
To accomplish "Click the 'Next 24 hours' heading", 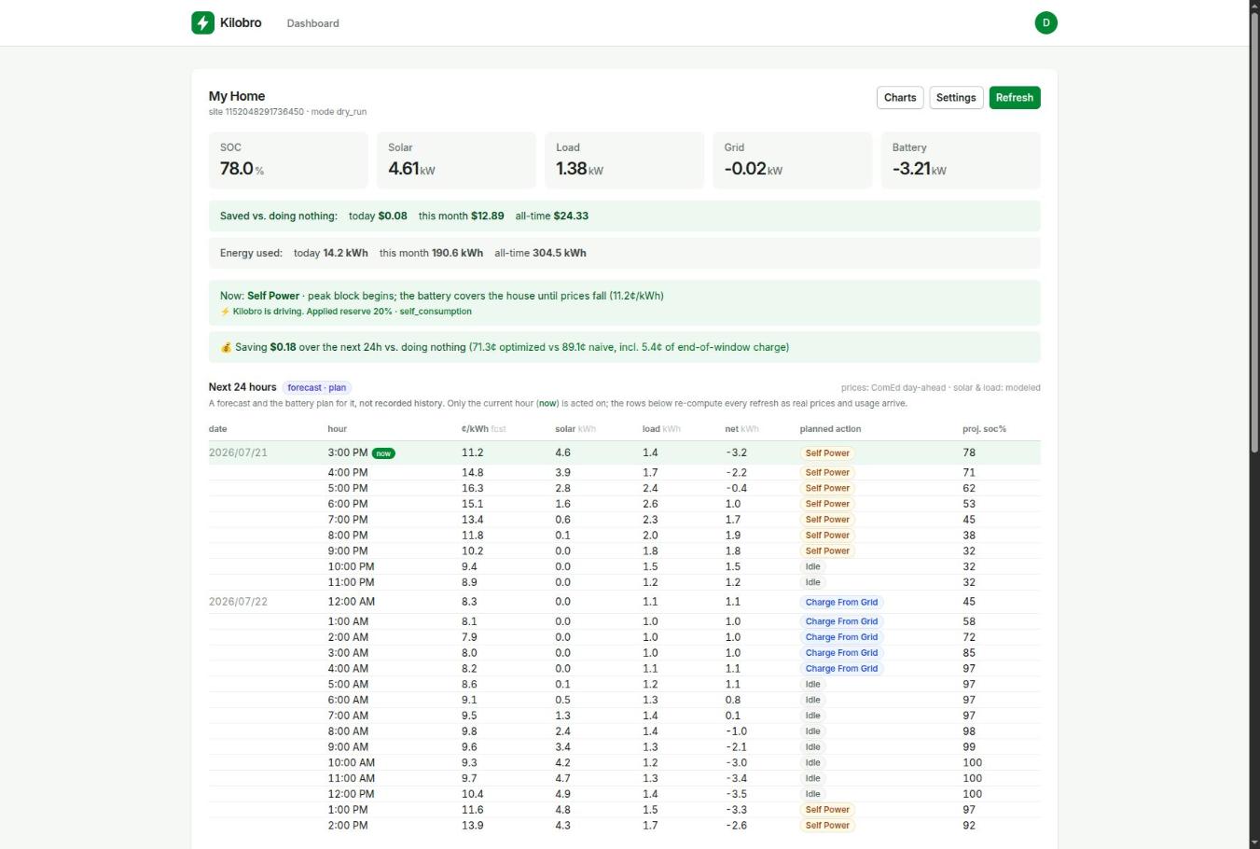I will 242,387.
